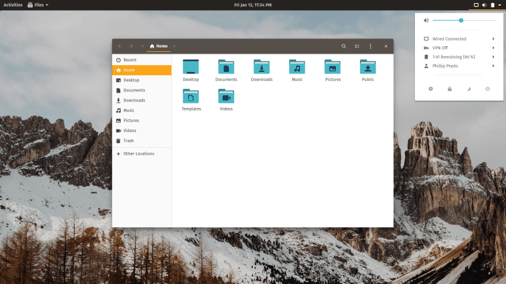Click the power off icon
The image size is (506, 284).
click(x=488, y=89)
